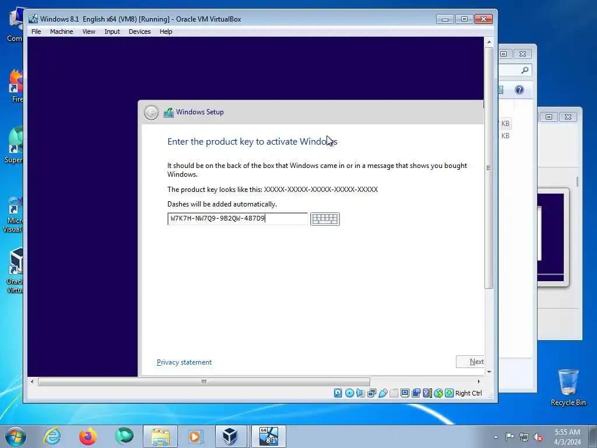Click the horizontal scrollbar thumb
The height and width of the screenshot is (448, 597).
tap(203, 381)
